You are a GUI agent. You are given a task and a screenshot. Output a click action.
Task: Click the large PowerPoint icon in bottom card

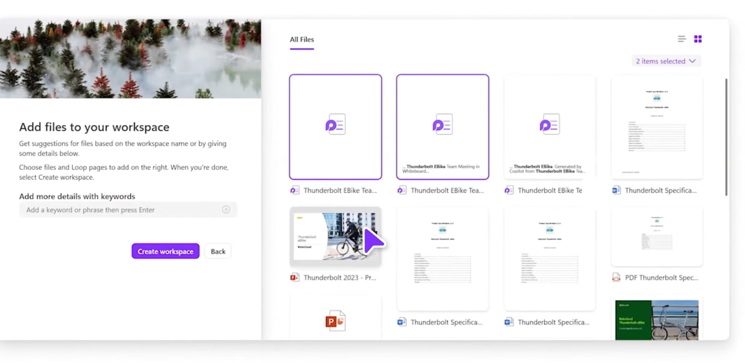[335, 321]
